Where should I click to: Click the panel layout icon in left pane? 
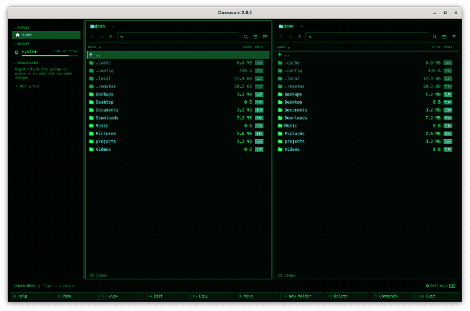(x=256, y=37)
